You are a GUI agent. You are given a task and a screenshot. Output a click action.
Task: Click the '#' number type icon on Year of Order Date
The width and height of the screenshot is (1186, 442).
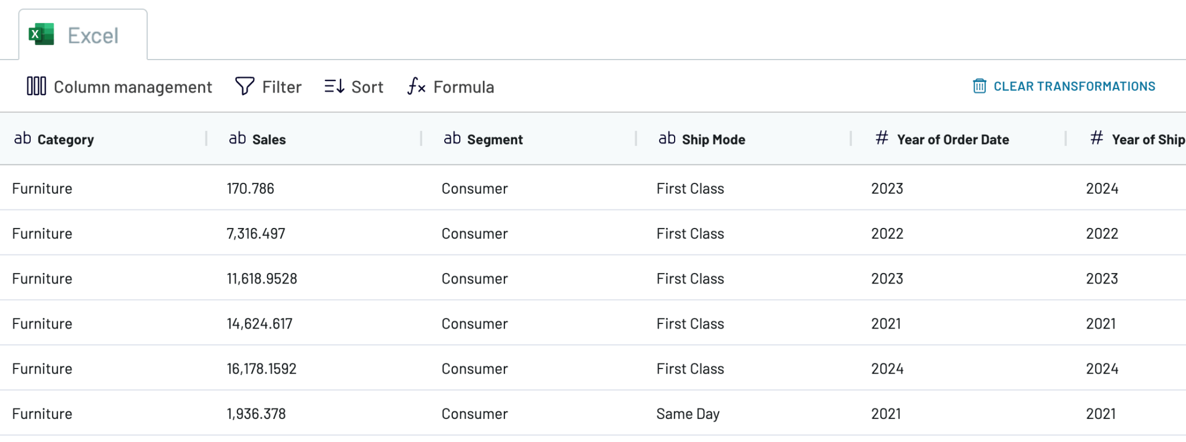pos(881,138)
